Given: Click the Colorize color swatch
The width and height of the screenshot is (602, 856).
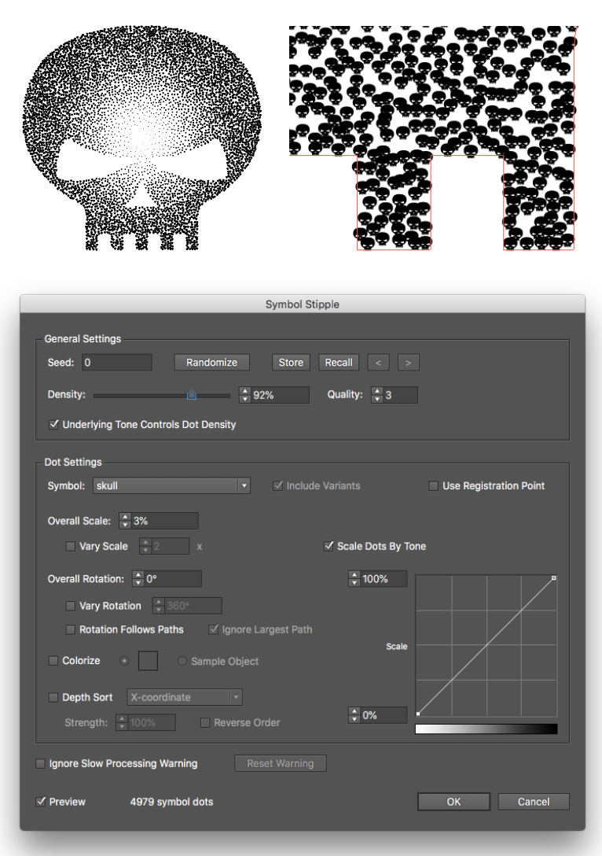Looking at the screenshot, I should [x=148, y=661].
